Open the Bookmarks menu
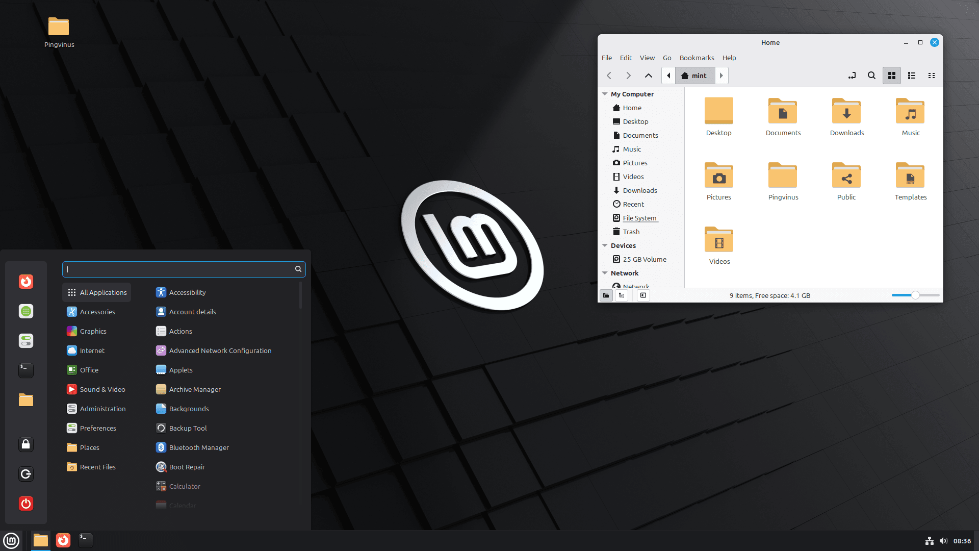 697,58
